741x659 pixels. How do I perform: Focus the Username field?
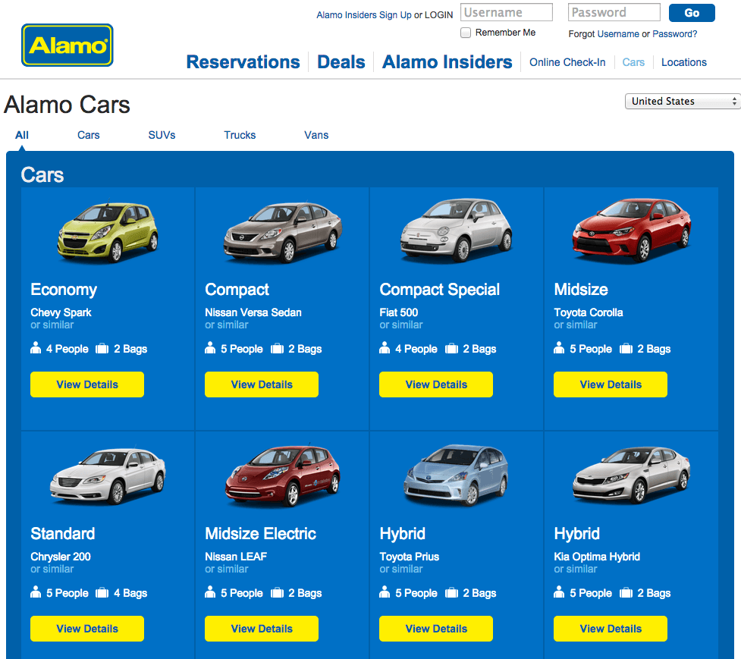pyautogui.click(x=507, y=12)
